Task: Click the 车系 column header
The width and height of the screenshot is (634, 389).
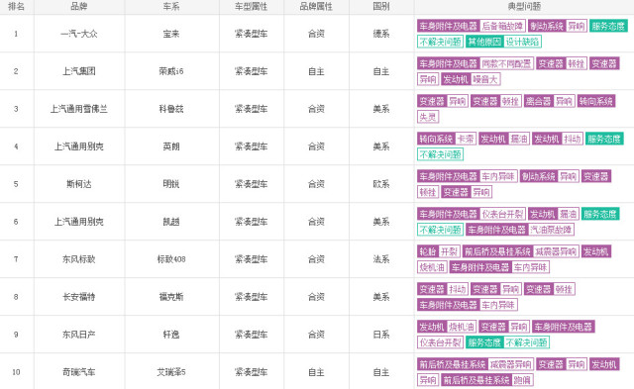Action: coord(171,7)
